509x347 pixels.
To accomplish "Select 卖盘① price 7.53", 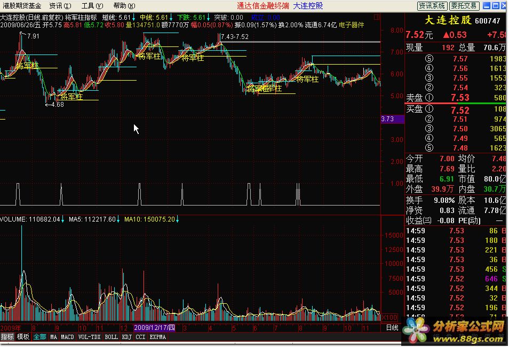I will pyautogui.click(x=460, y=98).
